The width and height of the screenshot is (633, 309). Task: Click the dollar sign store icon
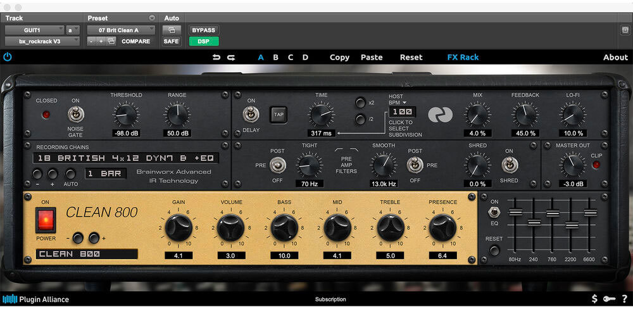[594, 299]
